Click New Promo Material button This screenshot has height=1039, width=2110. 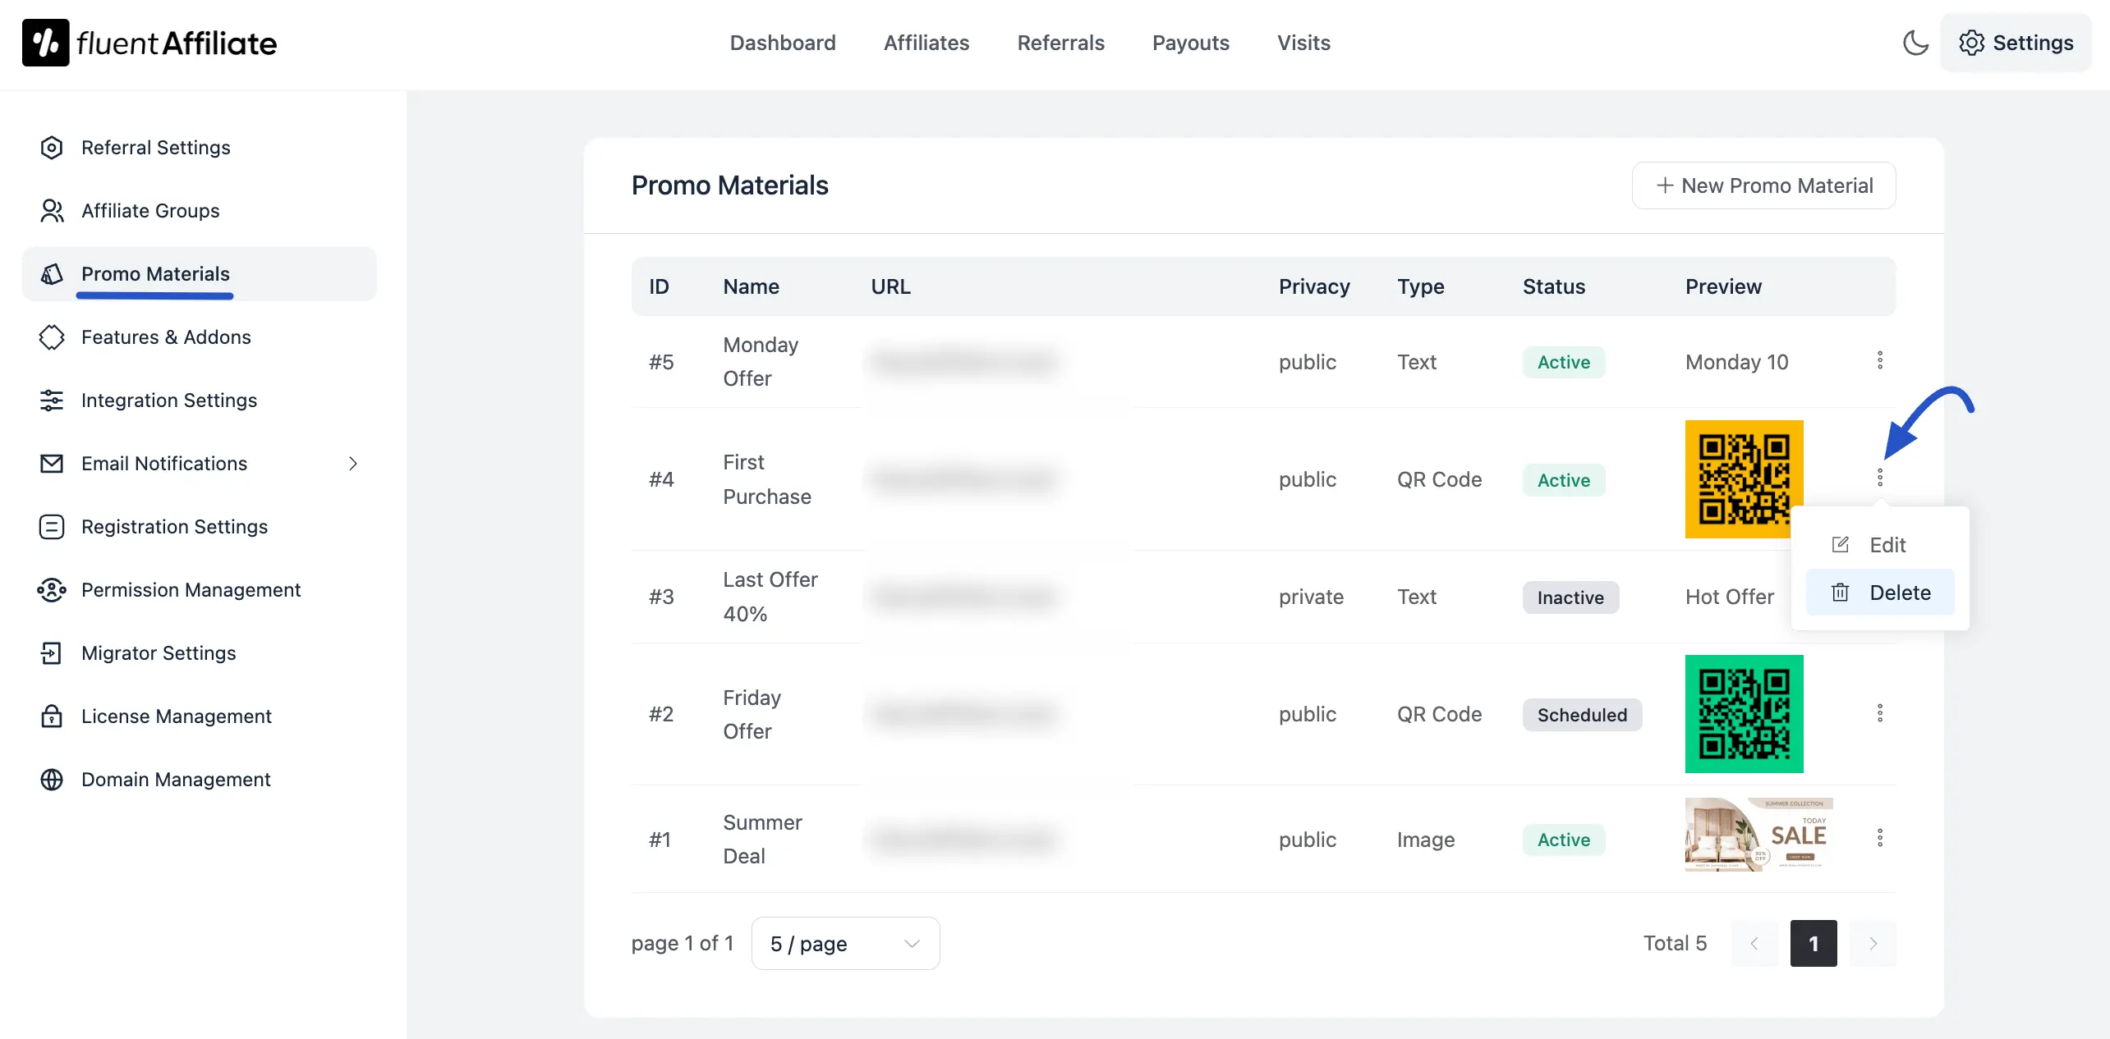point(1763,185)
